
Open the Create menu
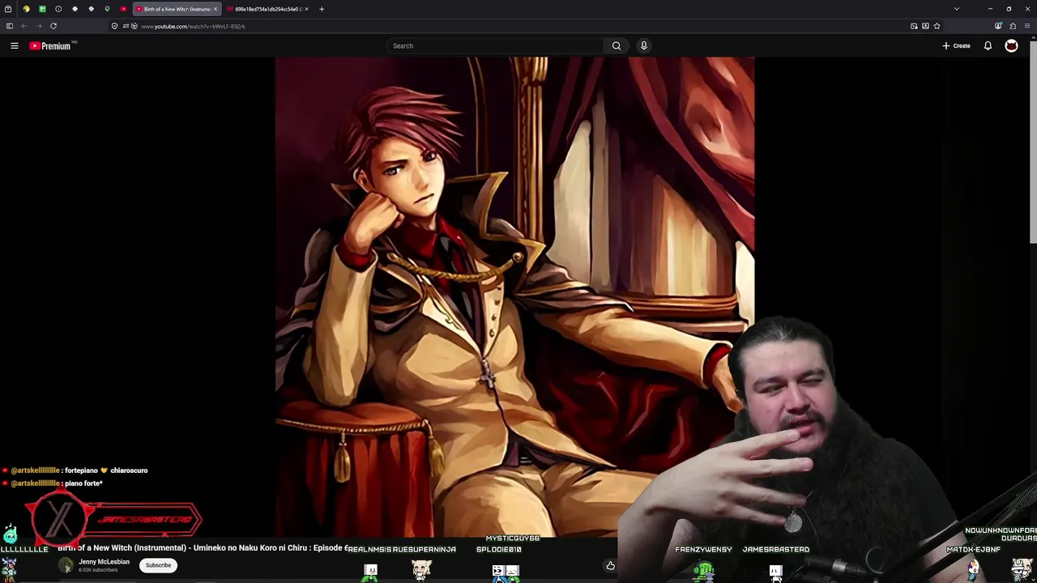pyautogui.click(x=956, y=46)
